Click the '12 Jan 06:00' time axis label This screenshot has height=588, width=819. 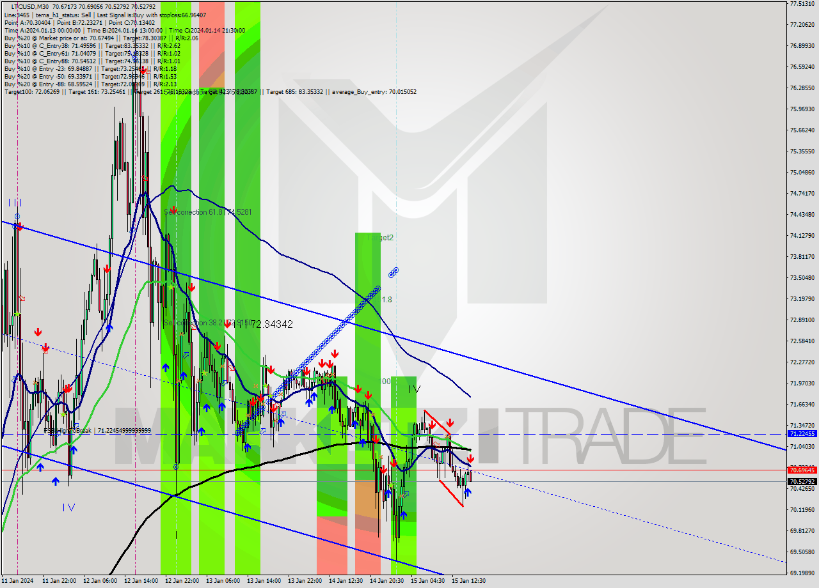(100, 581)
